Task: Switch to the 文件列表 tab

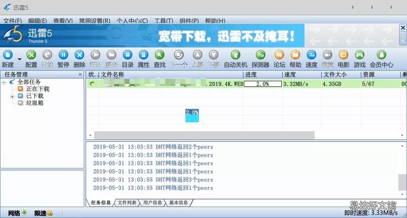Action: 127,203
